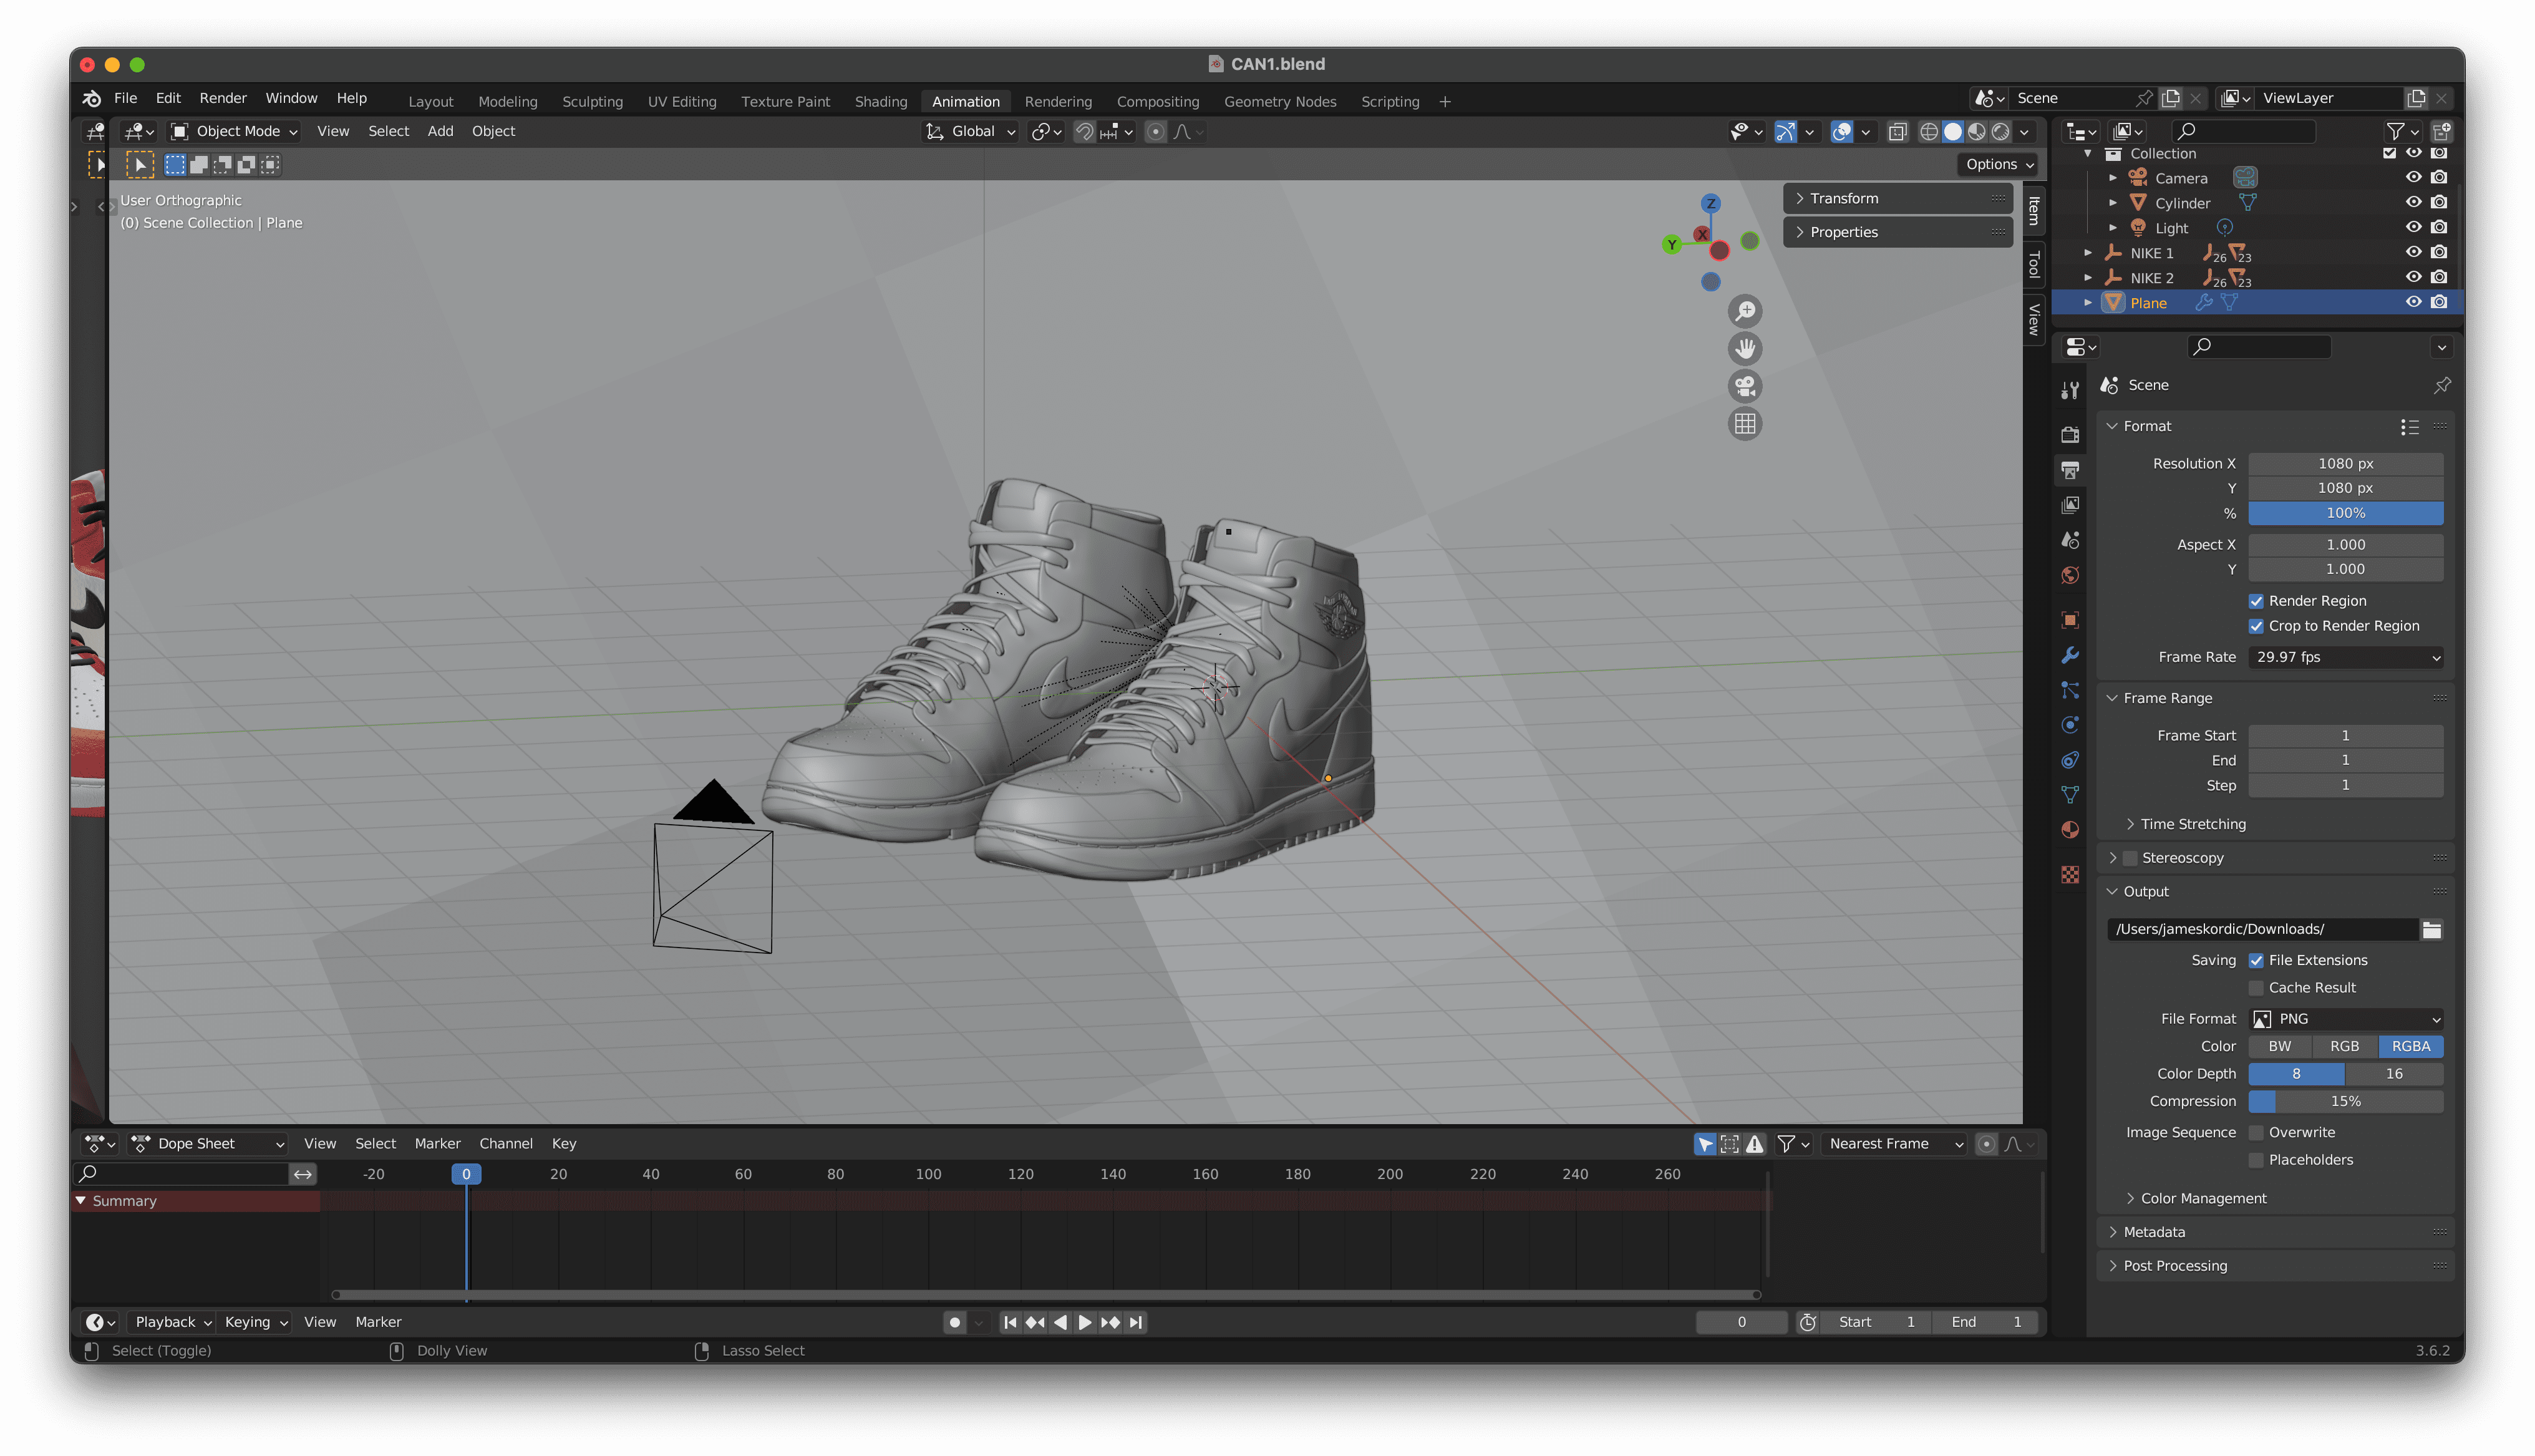The width and height of the screenshot is (2535, 1456).
Task: Open World properties tab icon
Action: tap(2070, 575)
